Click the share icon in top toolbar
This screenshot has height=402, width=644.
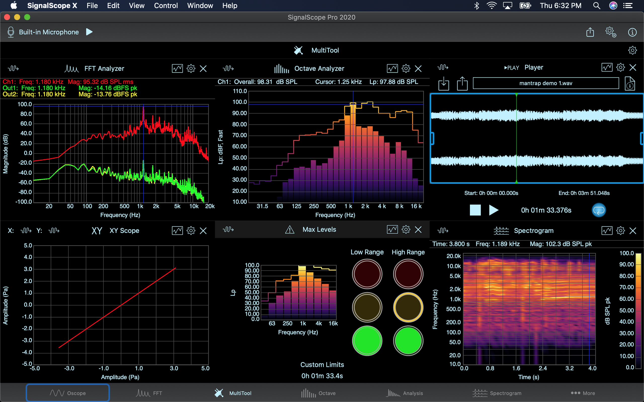click(590, 32)
